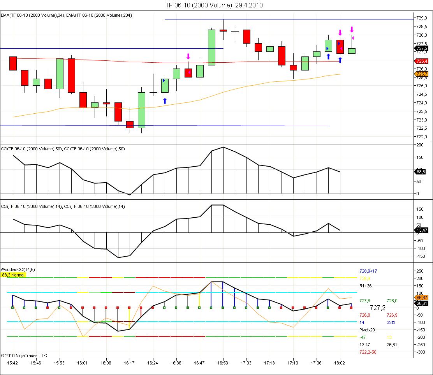The width and height of the screenshot is (433, 375).
Task: Click the rightmost magenta down arrow signal
Action: [x=352, y=30]
